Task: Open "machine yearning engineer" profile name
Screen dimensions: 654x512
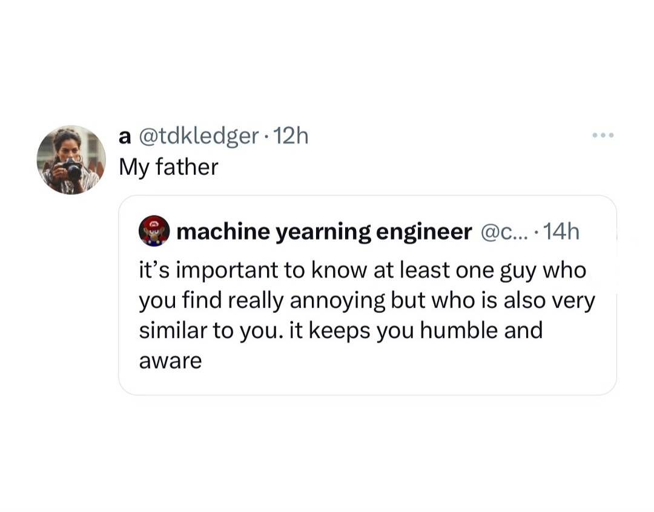Action: [x=324, y=231]
